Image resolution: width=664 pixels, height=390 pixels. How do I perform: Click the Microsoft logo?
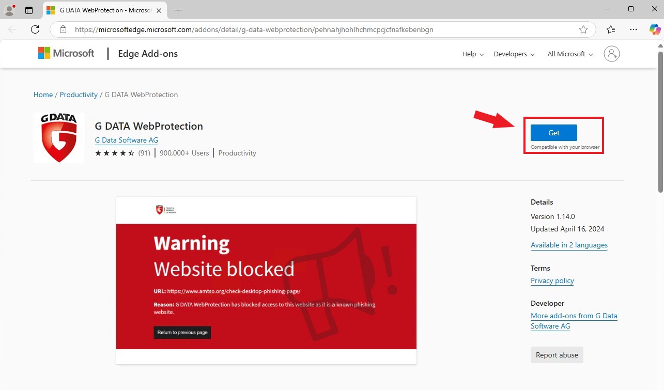66,53
